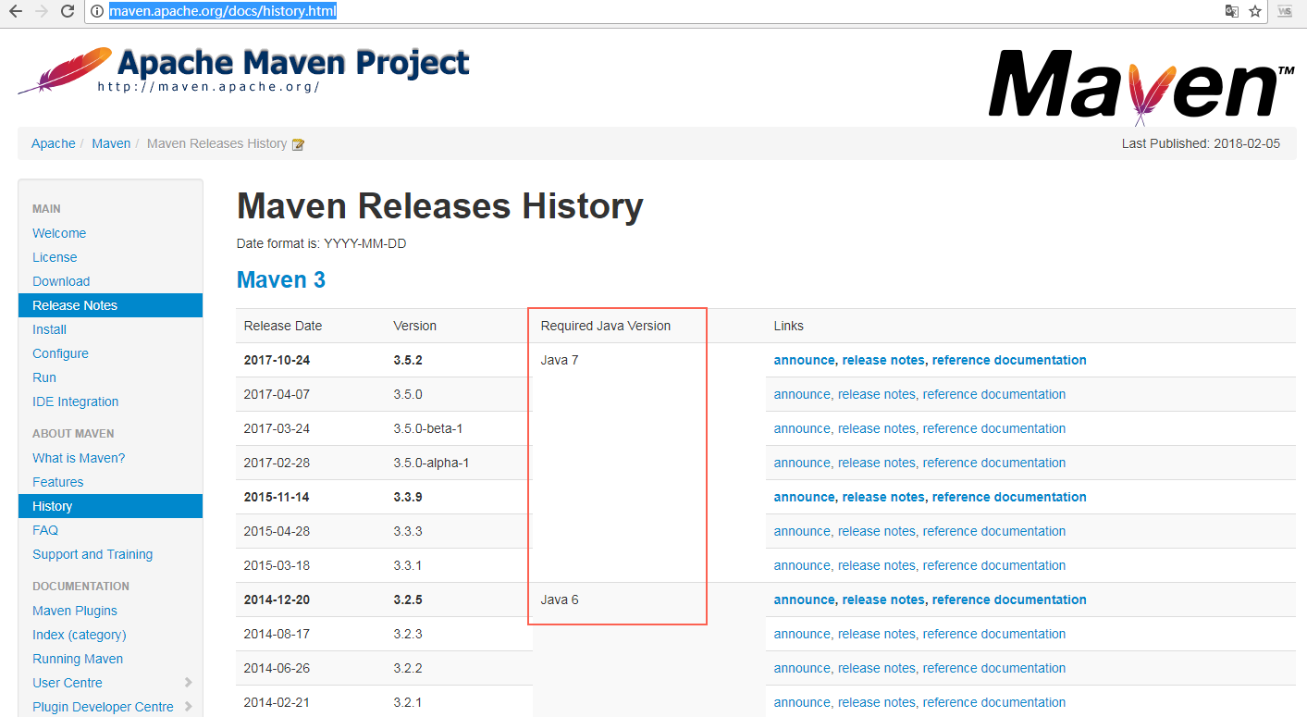Go to the Maven Plugins page
Viewport: 1307px width, 717px height.
pyautogui.click(x=74, y=611)
